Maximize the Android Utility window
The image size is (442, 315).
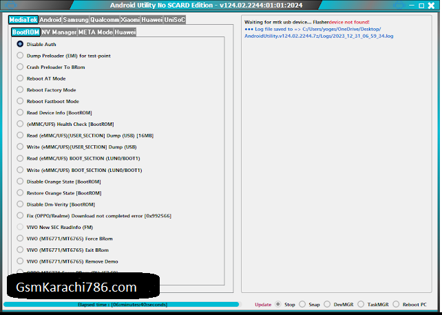pyautogui.click(x=421, y=6)
